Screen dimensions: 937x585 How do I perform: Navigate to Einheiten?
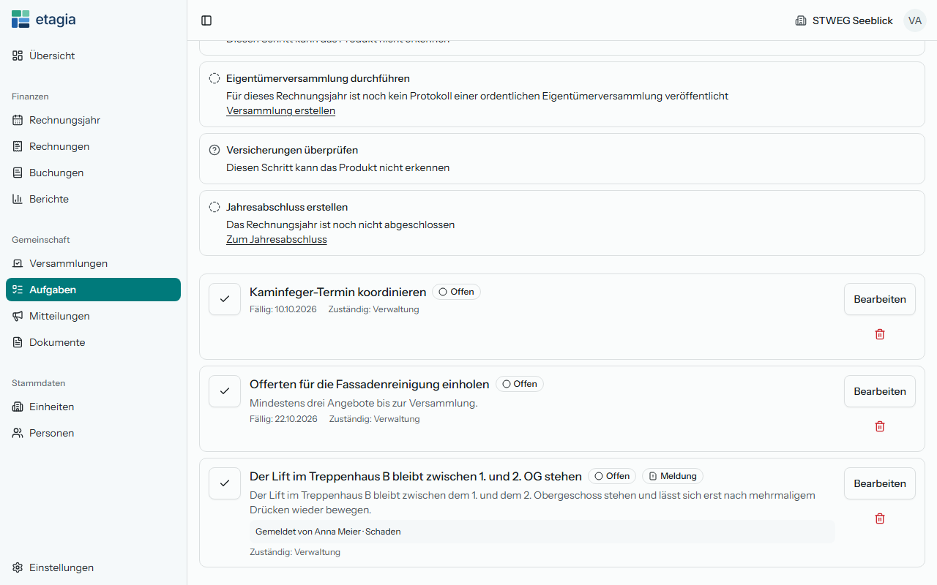[x=93, y=407]
